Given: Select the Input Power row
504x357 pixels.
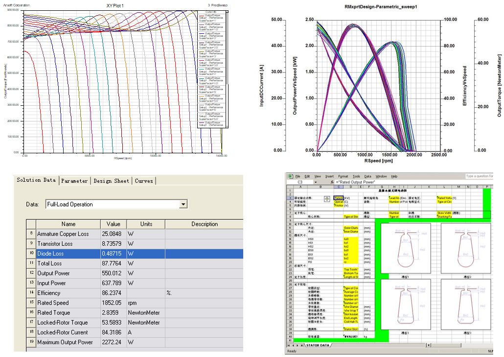Looking at the screenshot, I should [135, 283].
